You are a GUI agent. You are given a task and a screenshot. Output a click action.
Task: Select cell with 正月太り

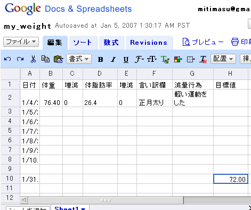(x=155, y=98)
